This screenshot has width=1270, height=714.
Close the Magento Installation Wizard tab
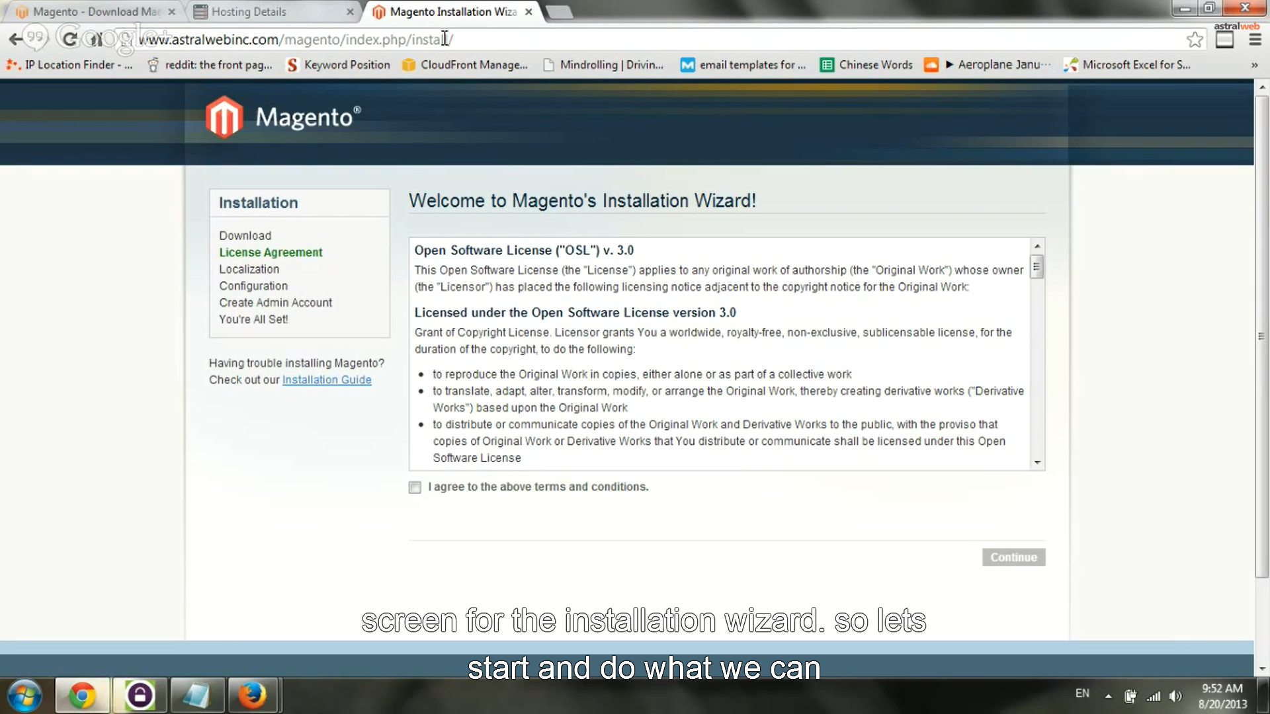(529, 12)
